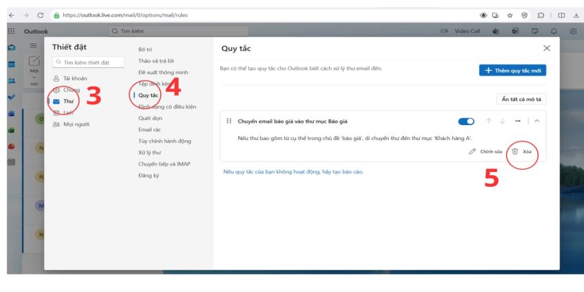
Task: Click the Outlook search box
Action: (x=179, y=32)
